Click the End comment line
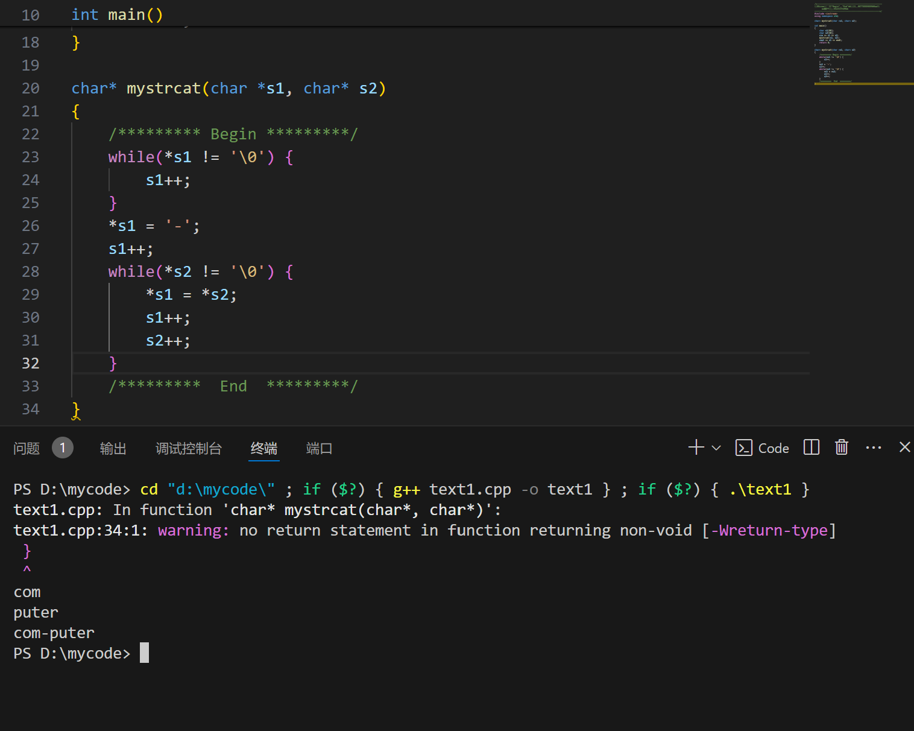This screenshot has width=914, height=731. [x=233, y=386]
